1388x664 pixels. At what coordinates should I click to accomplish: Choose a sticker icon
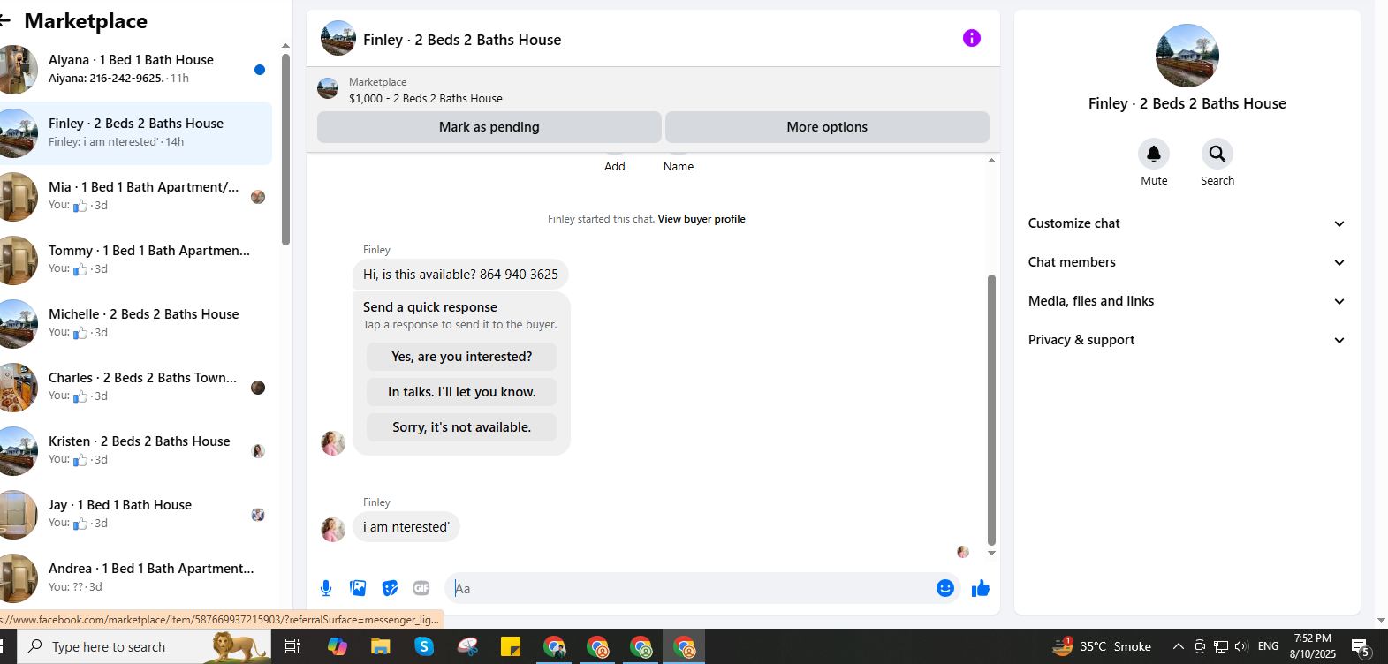tap(390, 588)
